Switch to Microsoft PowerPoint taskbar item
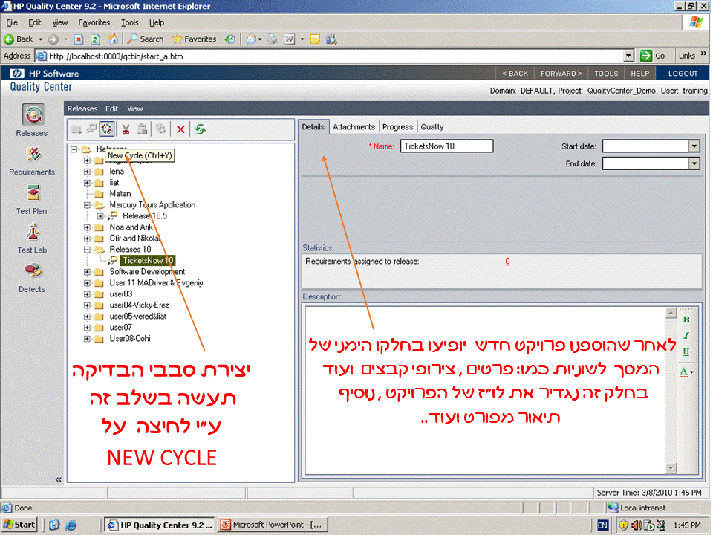 click(272, 525)
